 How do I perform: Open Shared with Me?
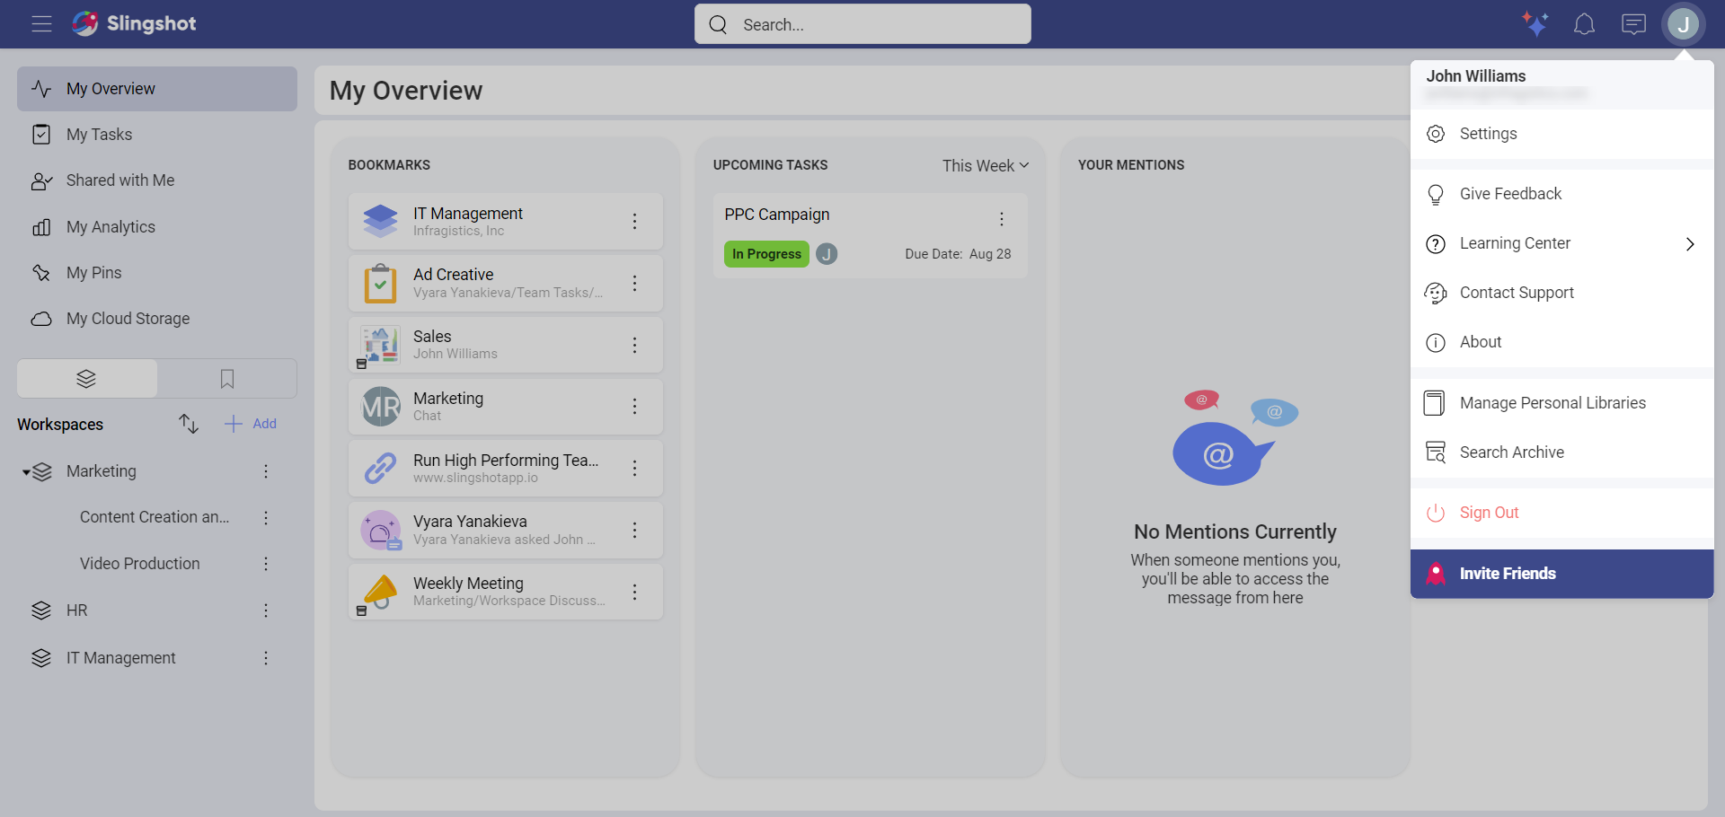pyautogui.click(x=157, y=180)
